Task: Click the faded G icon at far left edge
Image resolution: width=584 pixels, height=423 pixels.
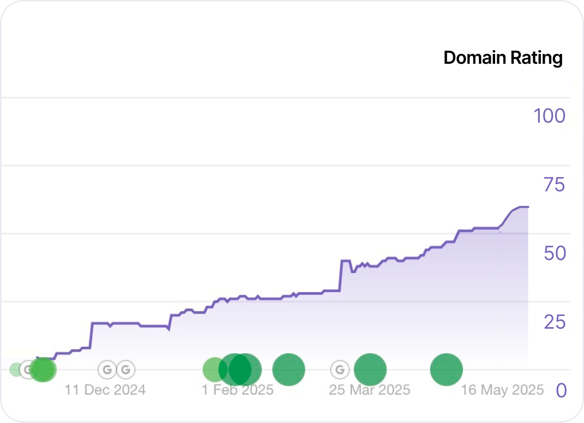Action: 15,370
